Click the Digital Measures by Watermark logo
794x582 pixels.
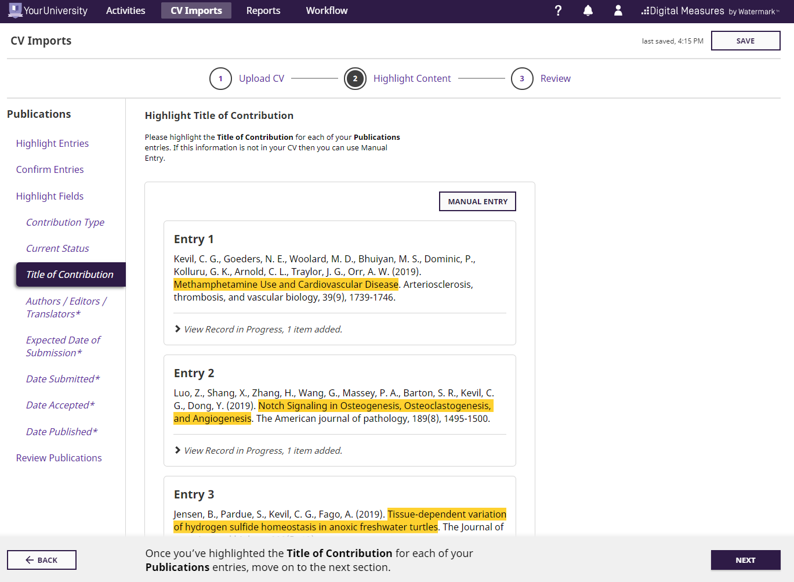click(710, 11)
